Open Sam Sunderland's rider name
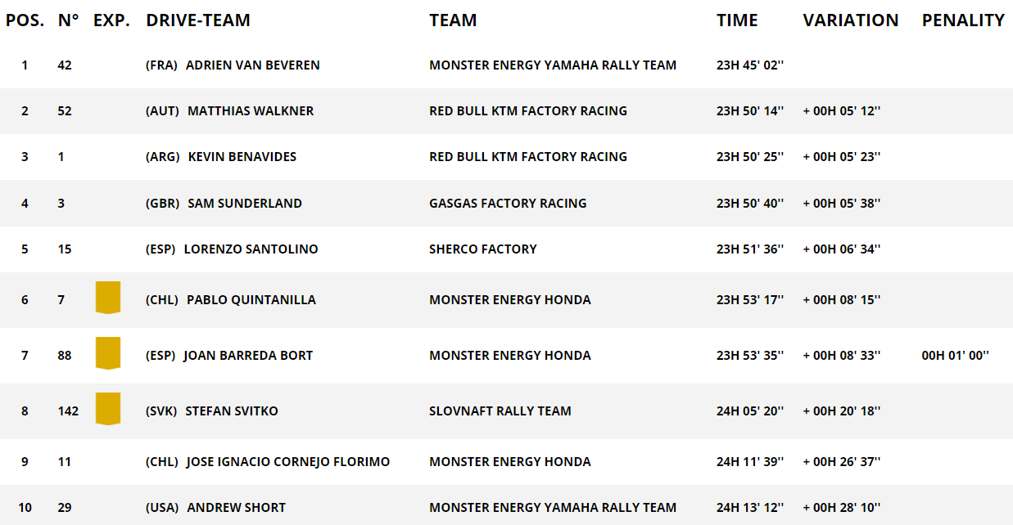Image resolution: width=1013 pixels, height=525 pixels. pos(244,204)
